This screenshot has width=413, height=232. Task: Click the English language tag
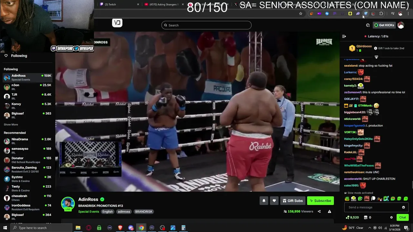107,212
